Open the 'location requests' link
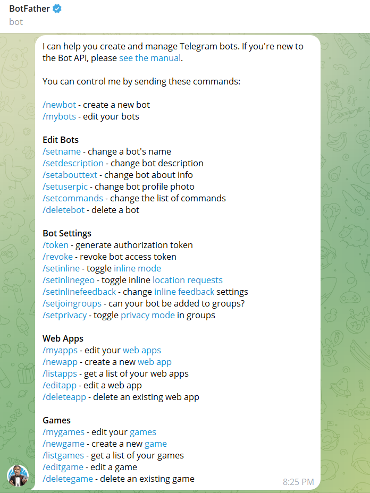Image resolution: width=370 pixels, height=493 pixels. point(188,280)
